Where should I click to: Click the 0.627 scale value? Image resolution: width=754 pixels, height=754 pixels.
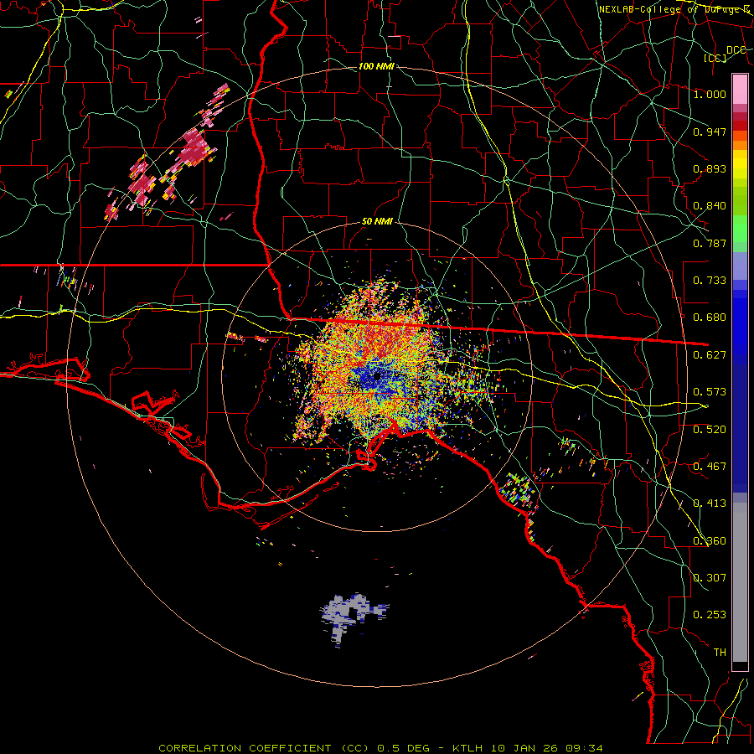710,354
